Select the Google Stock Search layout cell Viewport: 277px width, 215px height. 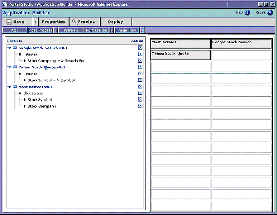click(x=241, y=44)
